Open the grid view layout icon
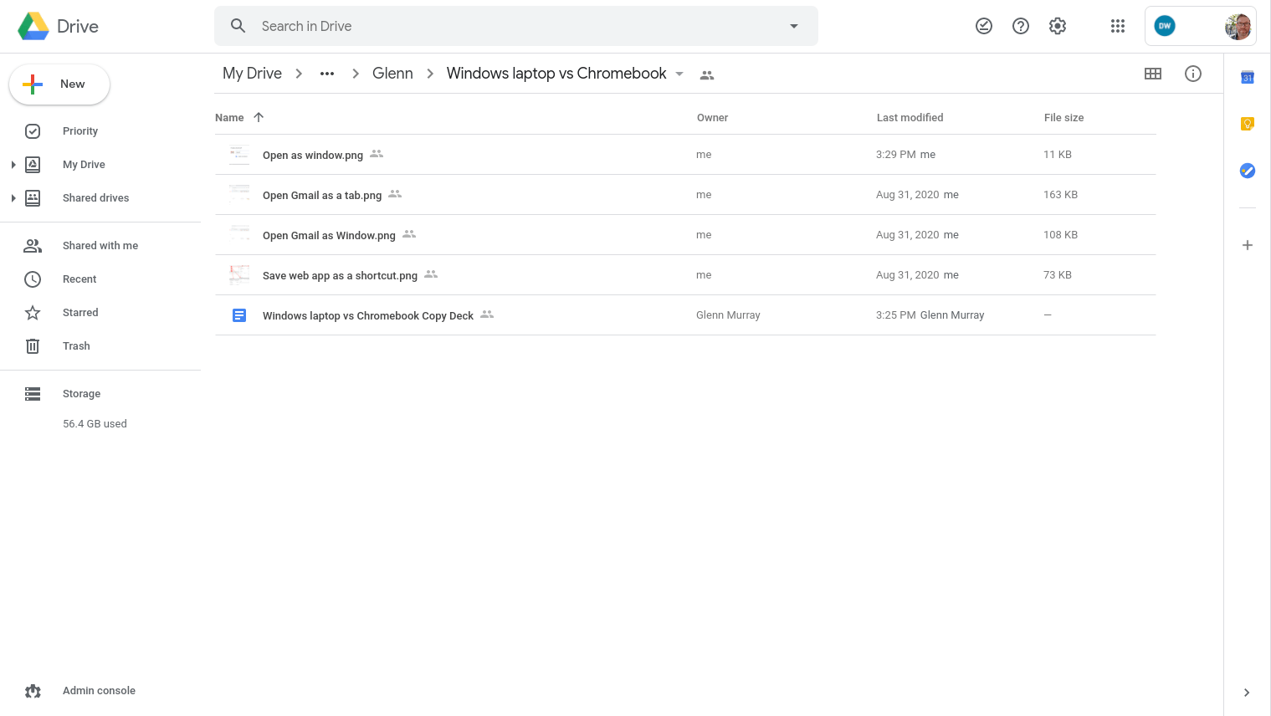This screenshot has height=716, width=1271. pos(1152,74)
